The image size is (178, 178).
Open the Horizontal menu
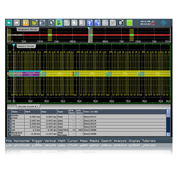22,141
